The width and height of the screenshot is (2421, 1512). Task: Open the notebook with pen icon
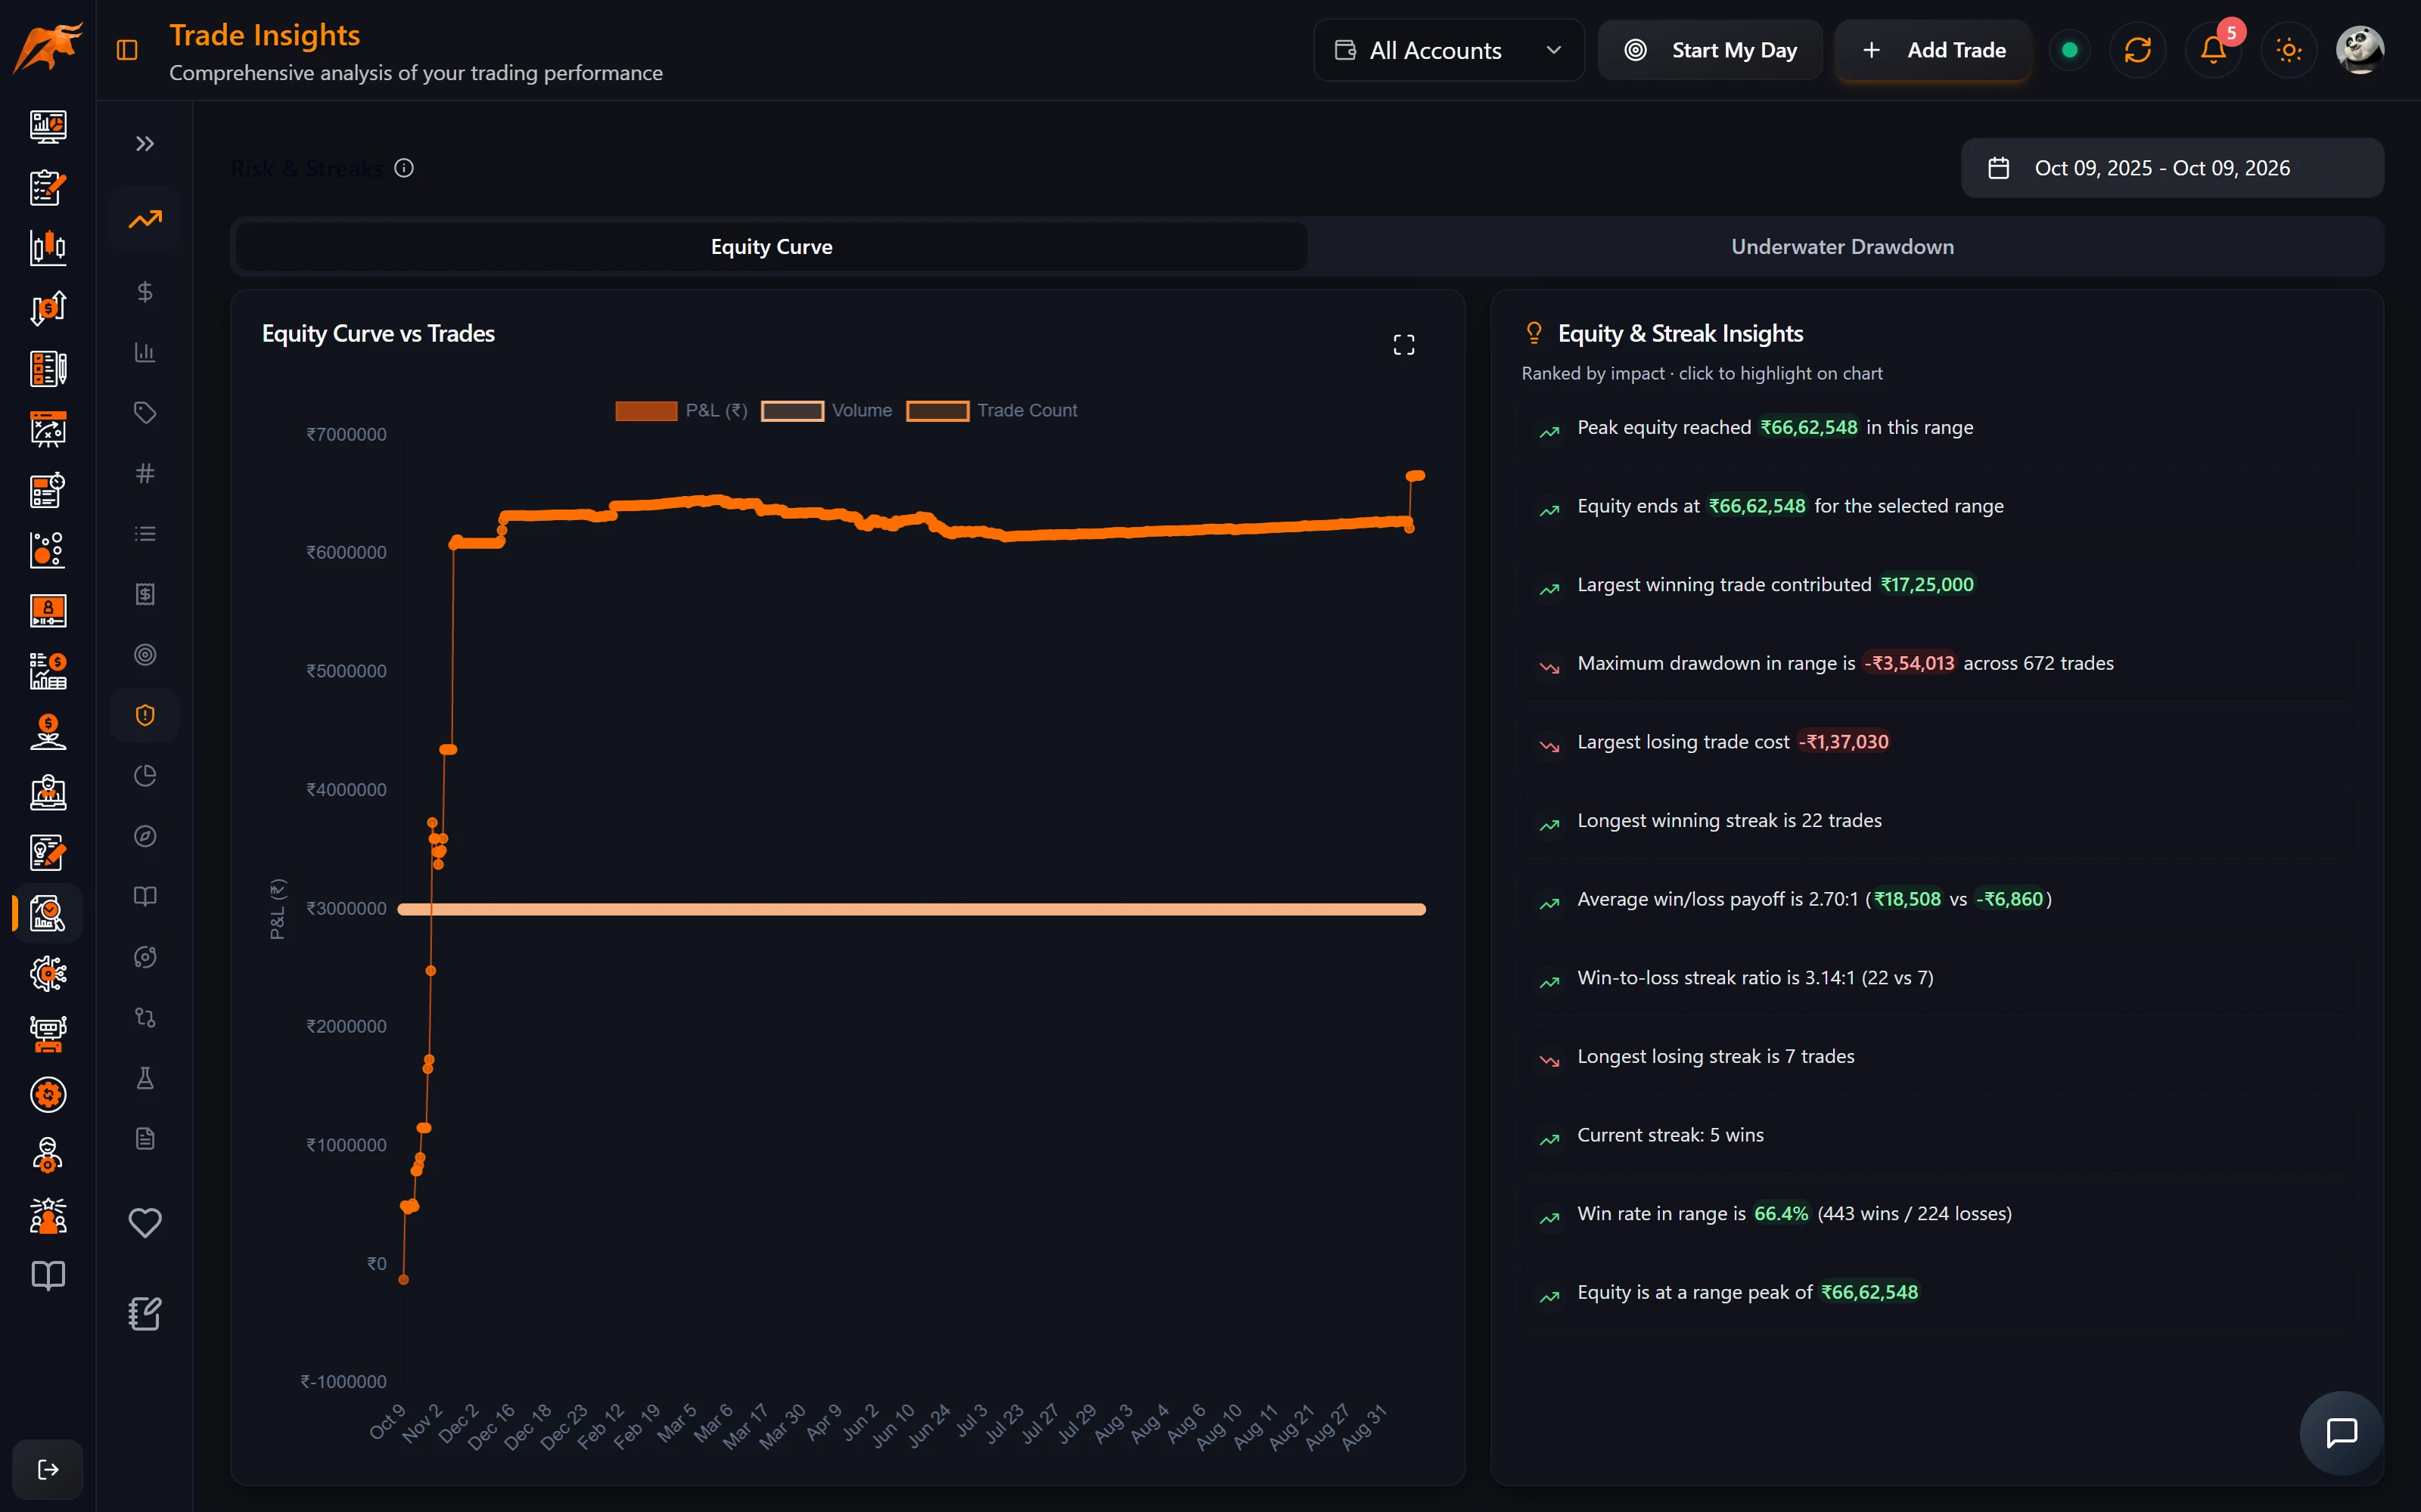pyautogui.click(x=145, y=1313)
